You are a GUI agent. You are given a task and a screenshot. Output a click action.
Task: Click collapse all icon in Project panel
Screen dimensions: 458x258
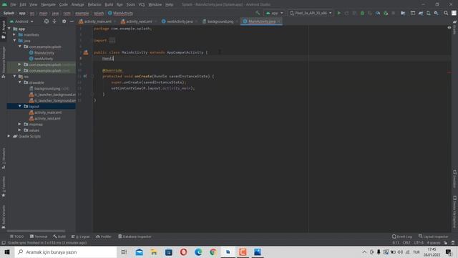(x=54, y=21)
